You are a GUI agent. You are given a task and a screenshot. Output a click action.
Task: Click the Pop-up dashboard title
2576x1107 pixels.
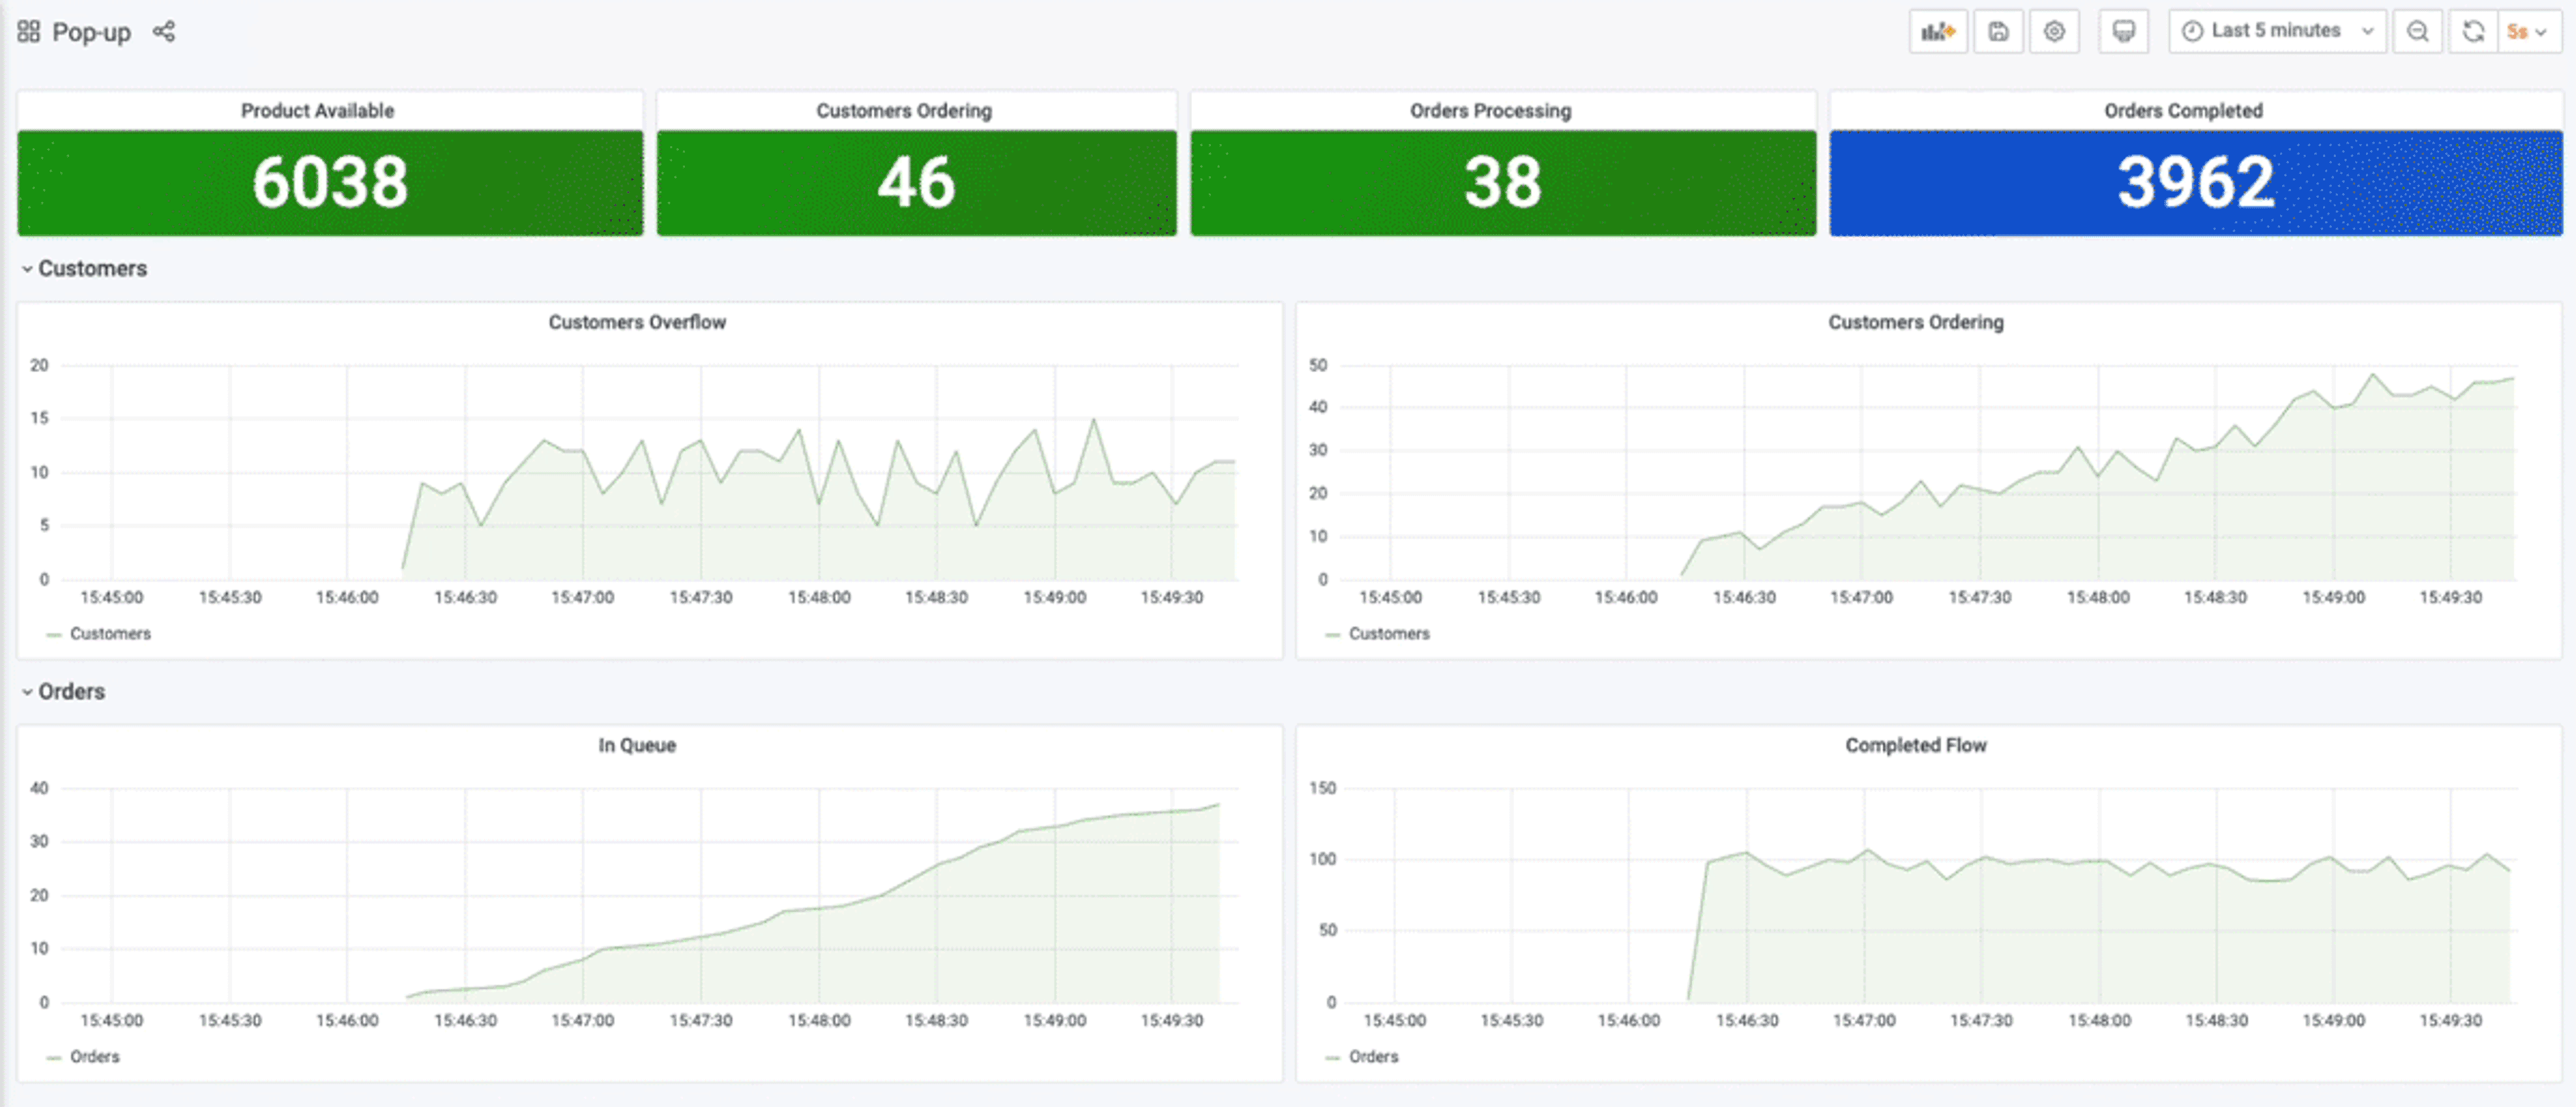coord(91,32)
